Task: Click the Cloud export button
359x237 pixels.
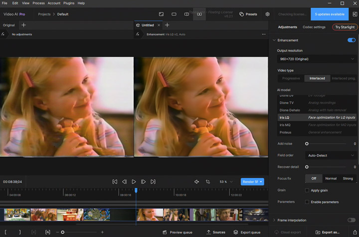Action: [x=288, y=232]
